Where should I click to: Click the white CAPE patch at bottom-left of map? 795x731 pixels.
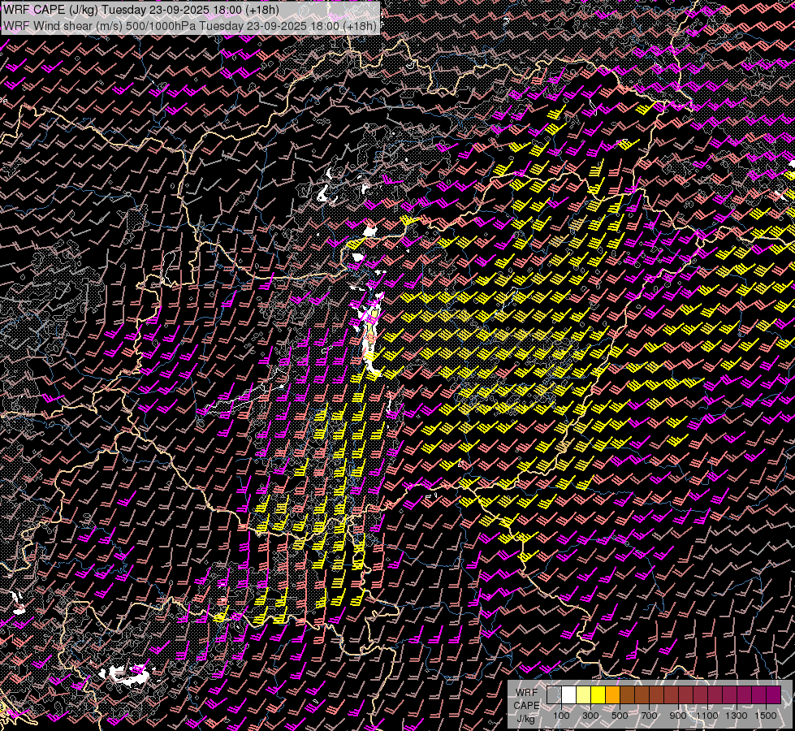122,673
